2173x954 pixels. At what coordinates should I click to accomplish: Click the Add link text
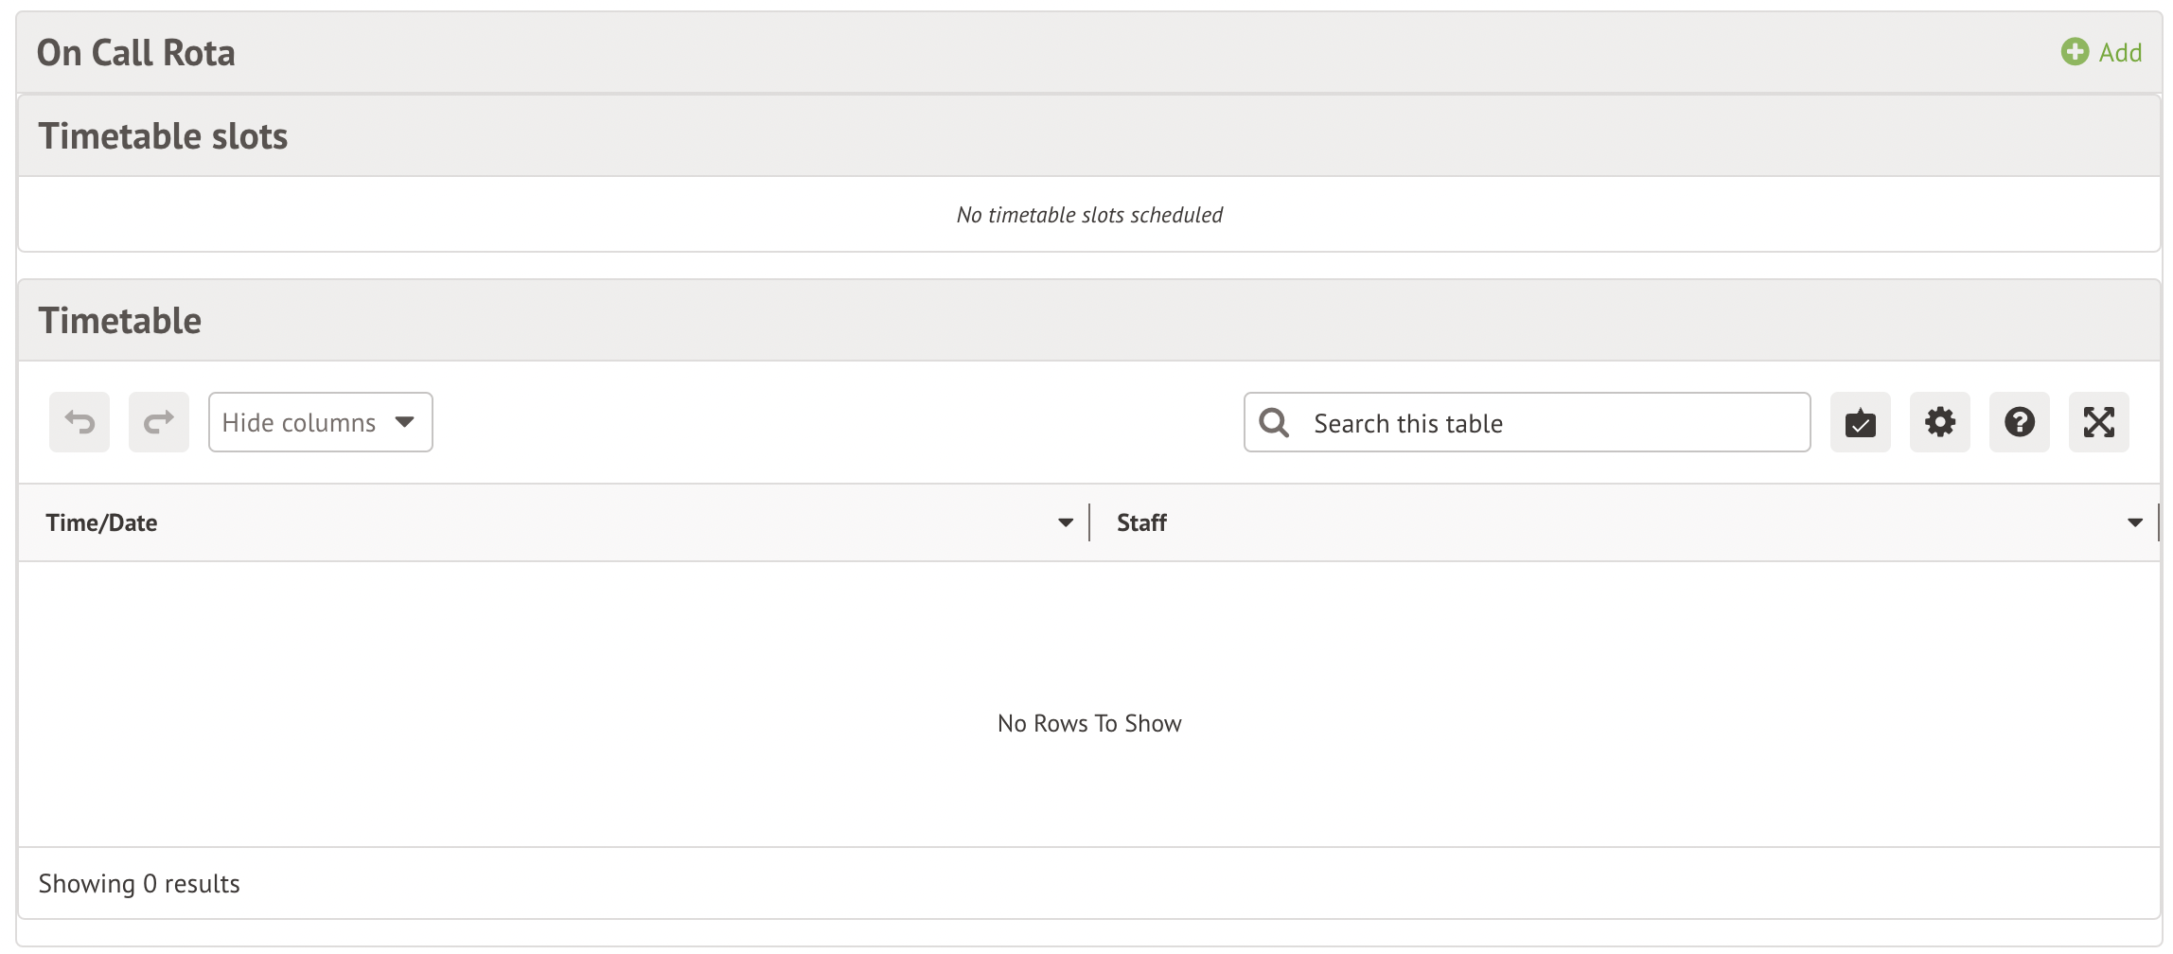[x=2120, y=53]
